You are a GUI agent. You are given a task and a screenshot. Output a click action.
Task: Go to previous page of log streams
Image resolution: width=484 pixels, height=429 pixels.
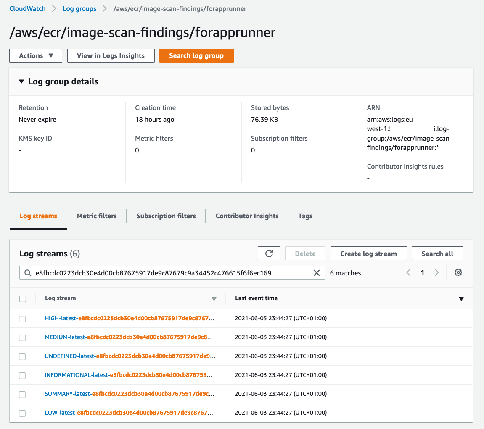tap(408, 272)
